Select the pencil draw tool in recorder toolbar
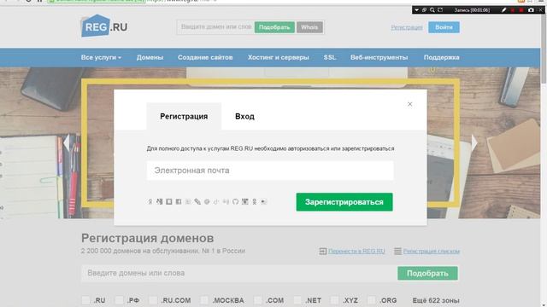Screen dimensions: 547x307 (503, 10)
